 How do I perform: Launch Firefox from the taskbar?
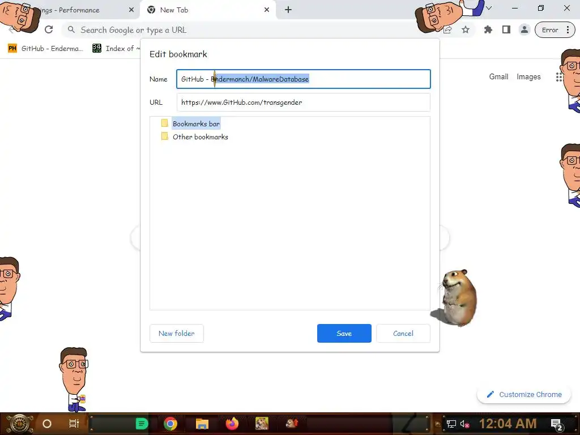pos(232,424)
